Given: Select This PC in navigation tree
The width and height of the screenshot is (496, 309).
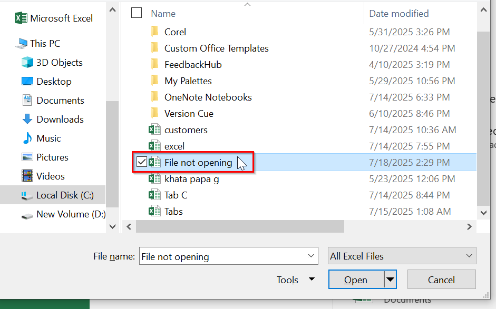Looking at the screenshot, I should [45, 43].
